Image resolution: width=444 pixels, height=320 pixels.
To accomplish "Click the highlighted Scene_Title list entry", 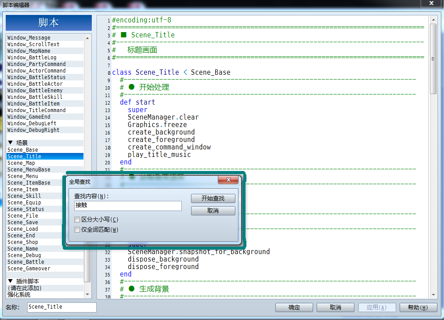I will (45, 156).
